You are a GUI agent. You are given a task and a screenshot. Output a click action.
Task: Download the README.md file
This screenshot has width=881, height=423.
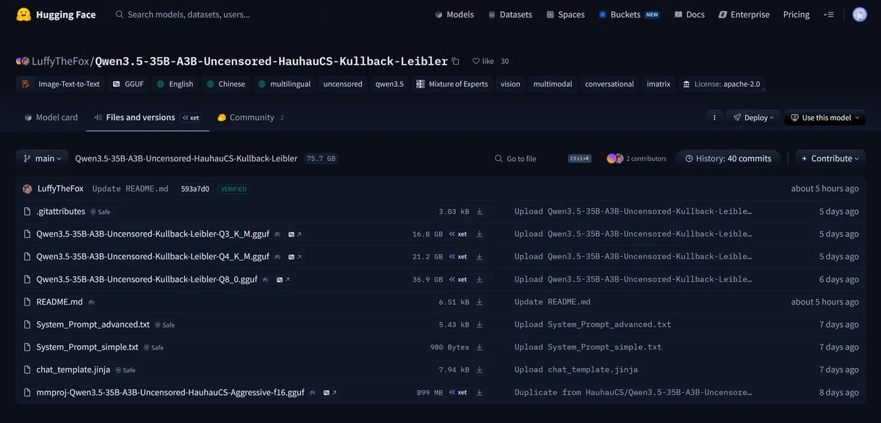click(479, 302)
